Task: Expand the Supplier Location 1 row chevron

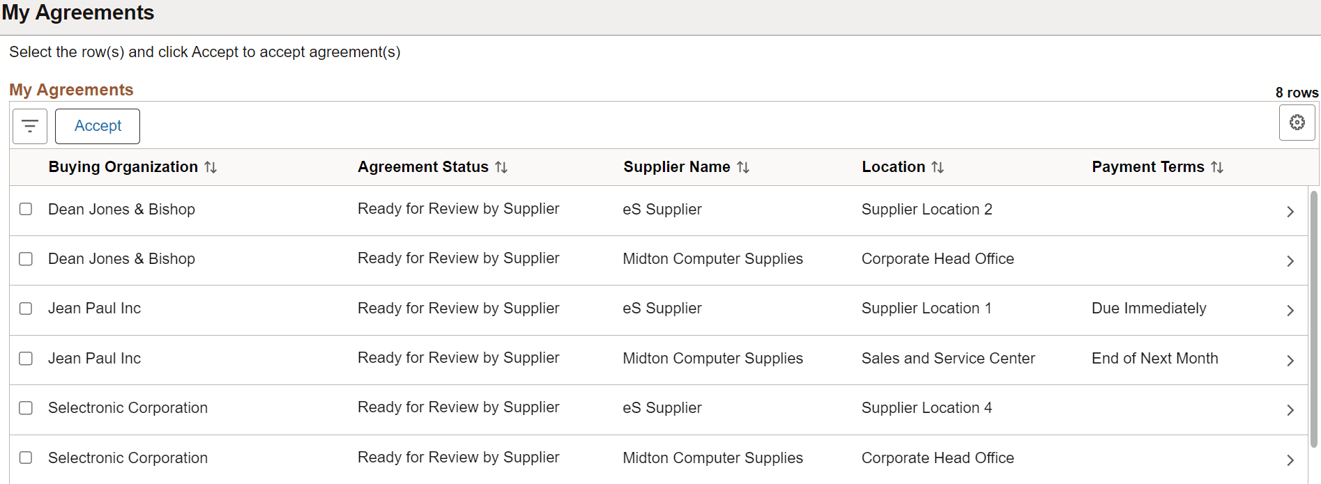Action: pyautogui.click(x=1290, y=311)
